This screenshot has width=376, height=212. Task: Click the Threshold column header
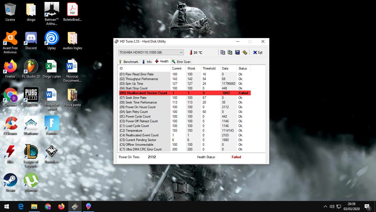pos(210,68)
